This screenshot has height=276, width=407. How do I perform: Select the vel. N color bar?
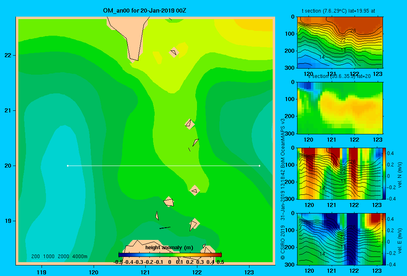pos(385,173)
